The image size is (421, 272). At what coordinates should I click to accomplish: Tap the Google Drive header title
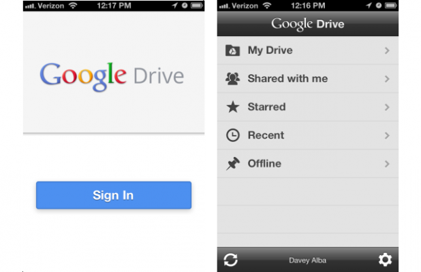tap(308, 24)
